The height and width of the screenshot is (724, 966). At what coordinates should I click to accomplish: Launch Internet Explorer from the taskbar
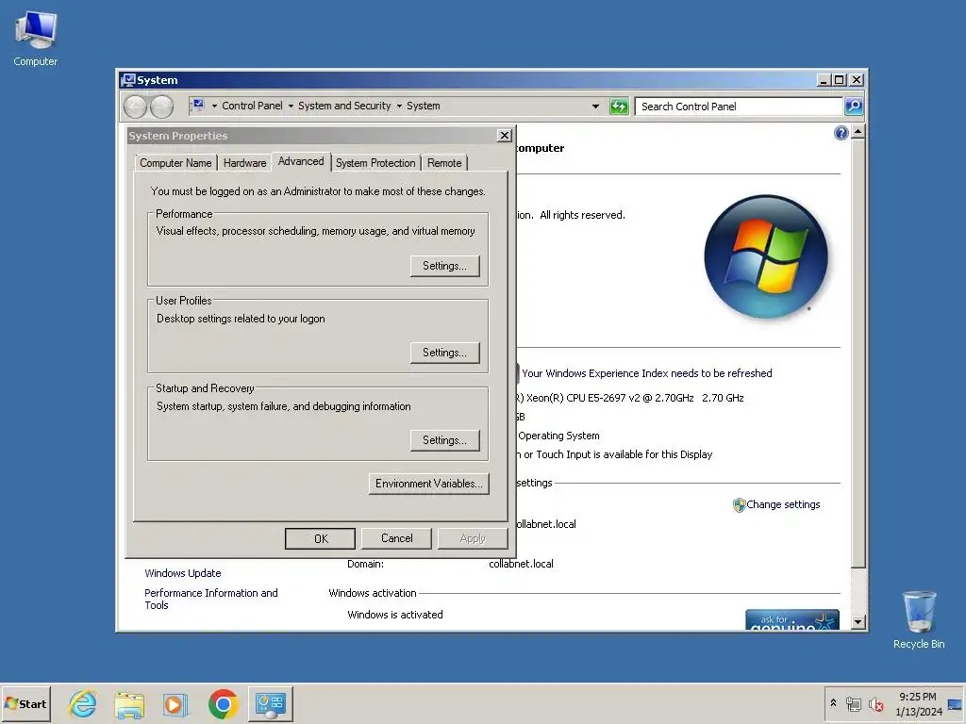(x=83, y=703)
